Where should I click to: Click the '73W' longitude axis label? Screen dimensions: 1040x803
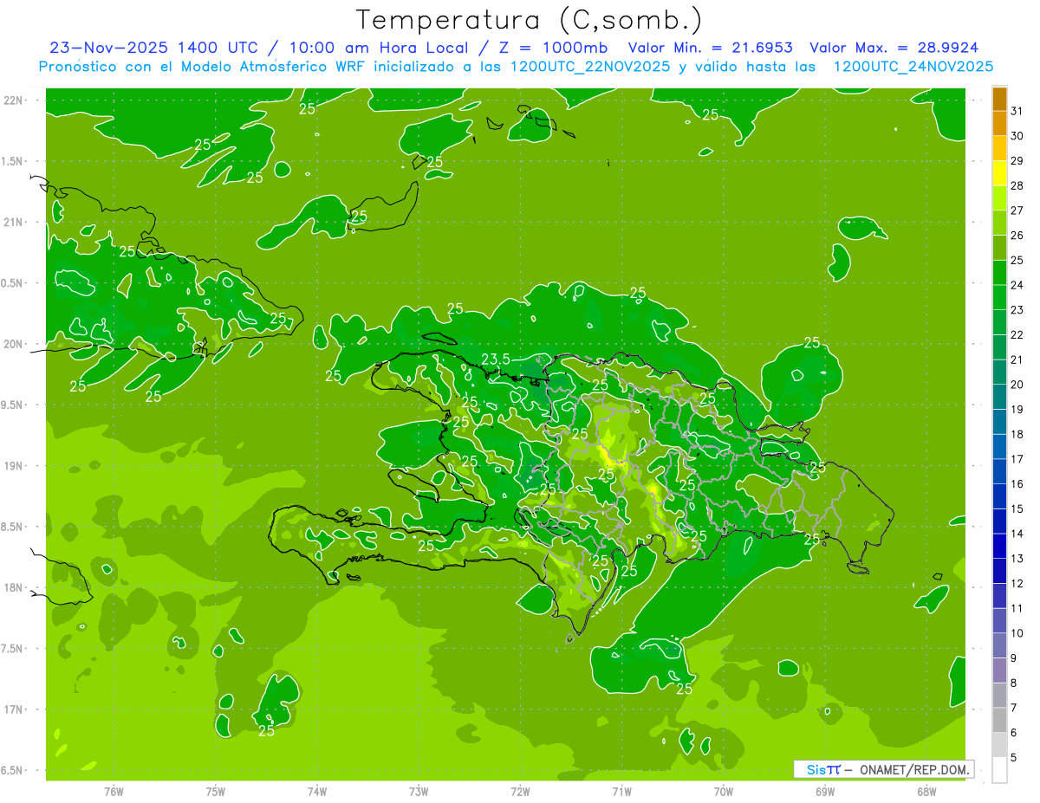(419, 792)
